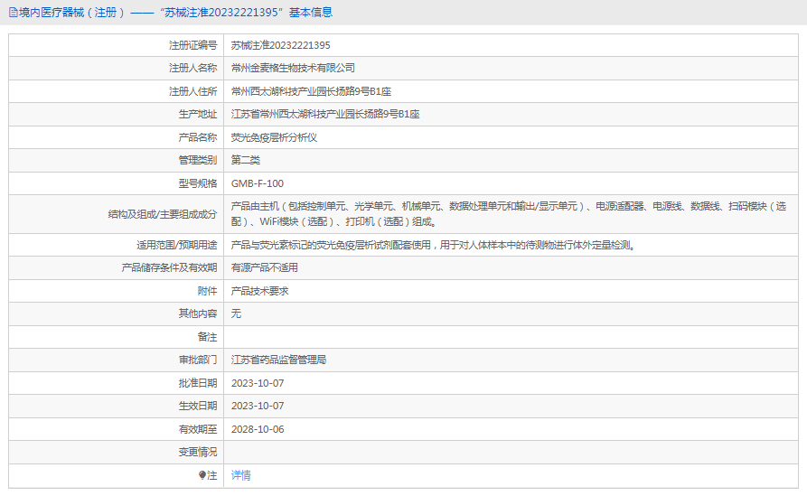Click 其他内容 value 无
This screenshot has width=807, height=496.
[236, 314]
